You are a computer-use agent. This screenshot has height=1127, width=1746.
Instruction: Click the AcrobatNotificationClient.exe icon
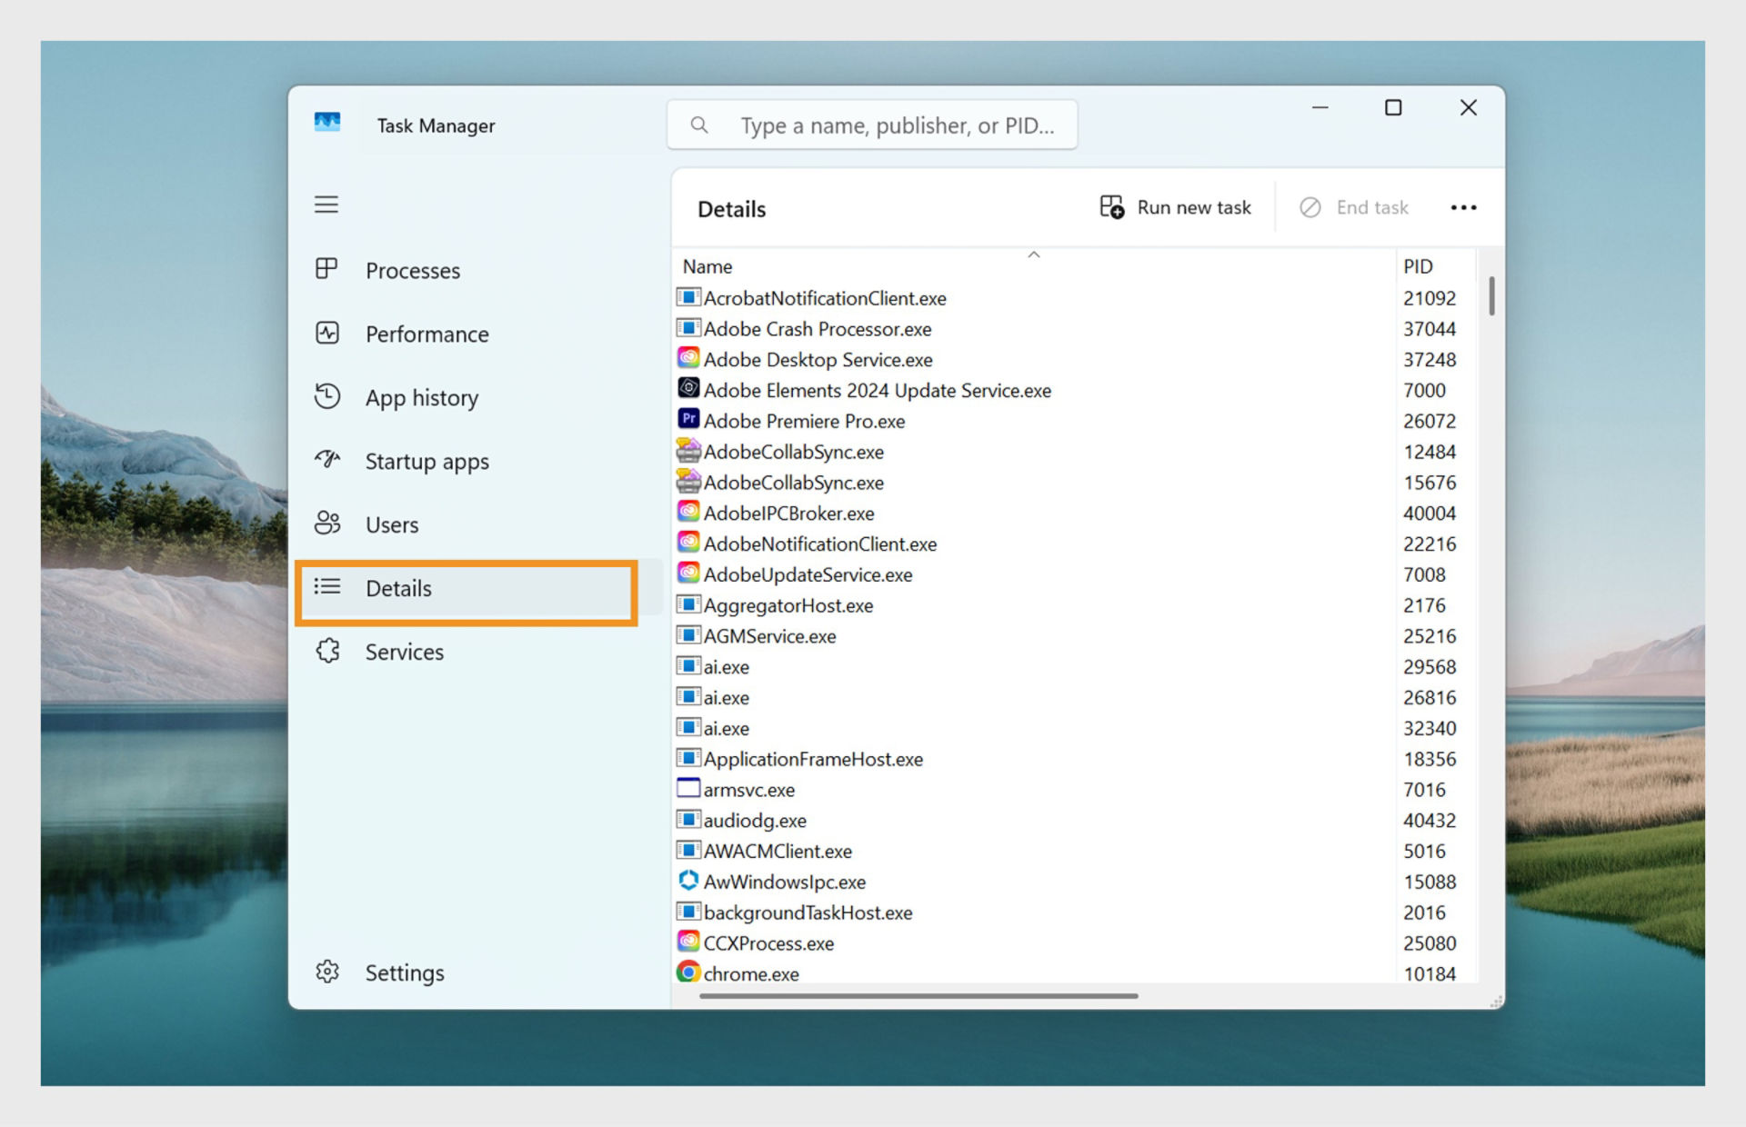coord(689,296)
